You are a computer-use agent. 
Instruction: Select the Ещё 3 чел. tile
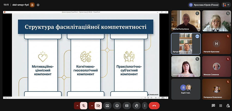186,89
